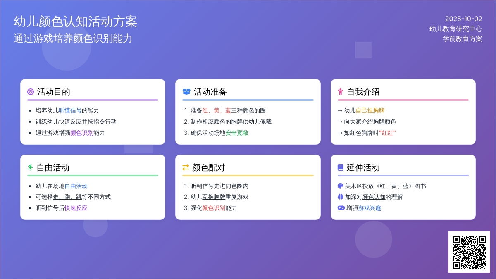Click the brain icon before 加深对颜色认知

click(341, 197)
